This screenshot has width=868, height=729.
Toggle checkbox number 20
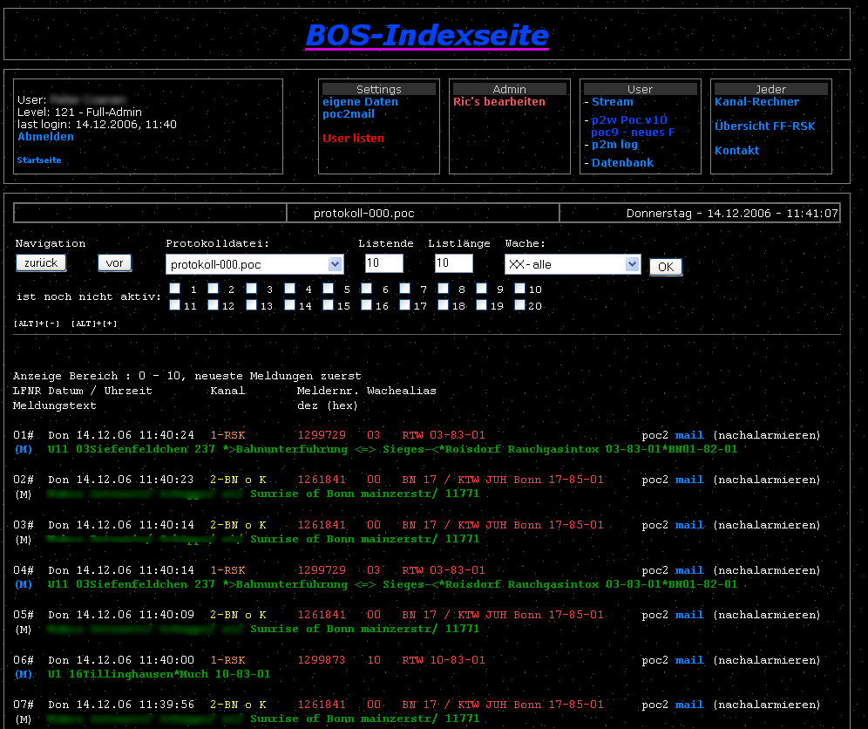tap(519, 305)
